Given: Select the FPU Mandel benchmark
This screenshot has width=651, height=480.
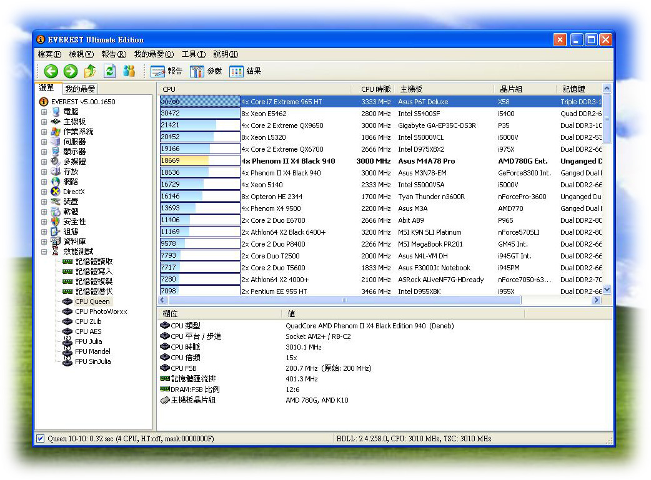Looking at the screenshot, I should point(92,351).
